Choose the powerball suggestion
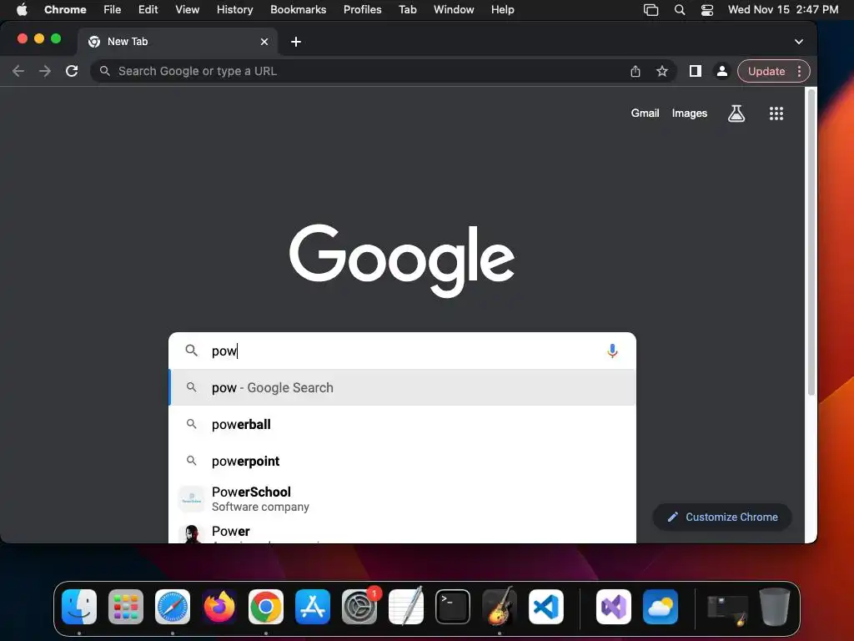 point(402,424)
